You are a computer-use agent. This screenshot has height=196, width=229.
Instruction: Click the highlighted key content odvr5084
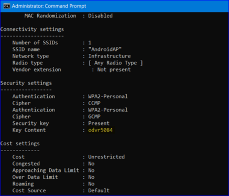[x=101, y=130]
